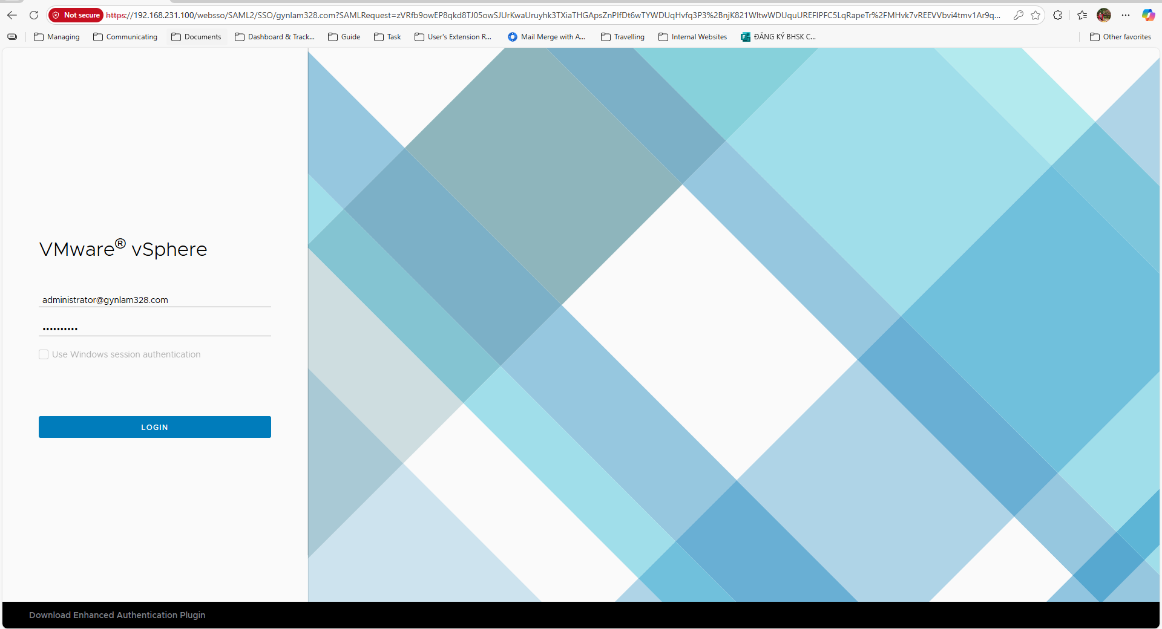
Task: Open the Other favorites folder
Action: click(1121, 37)
